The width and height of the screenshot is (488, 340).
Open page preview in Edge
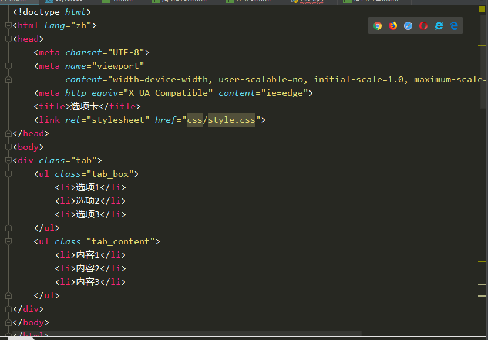tap(454, 26)
